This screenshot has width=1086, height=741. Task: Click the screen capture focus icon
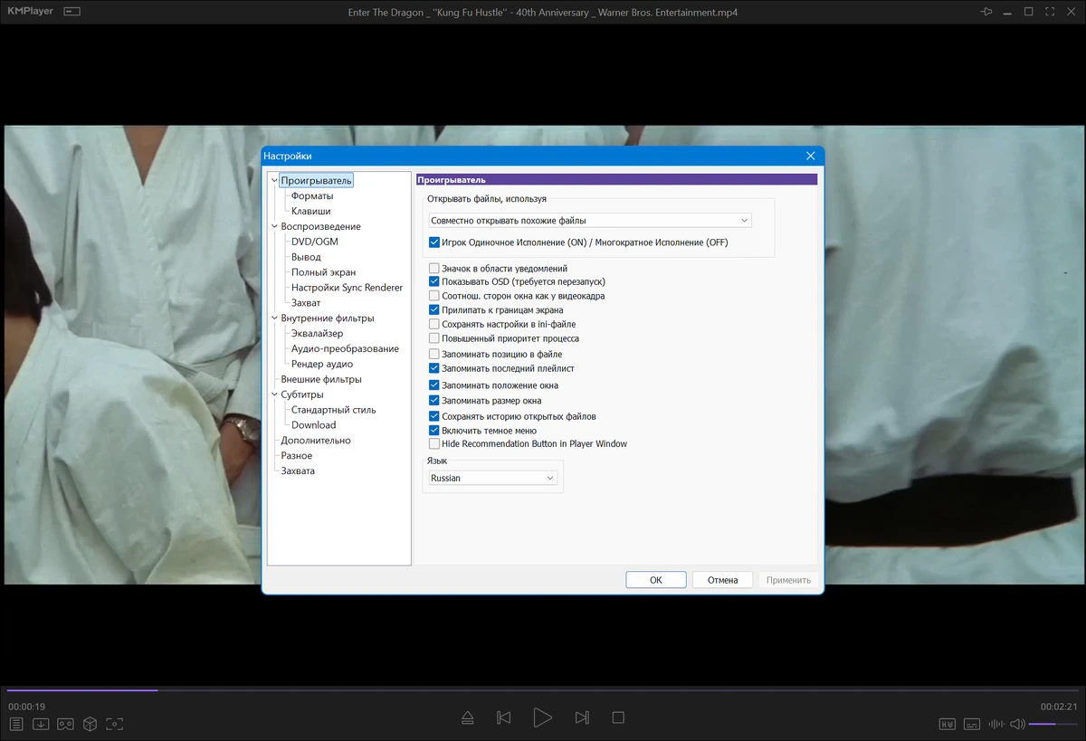tap(114, 724)
